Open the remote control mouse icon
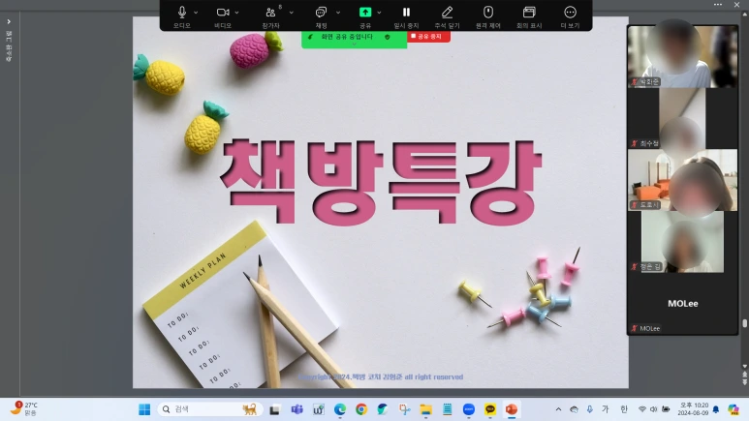Screen dimensions: 749x421 click(x=488, y=12)
